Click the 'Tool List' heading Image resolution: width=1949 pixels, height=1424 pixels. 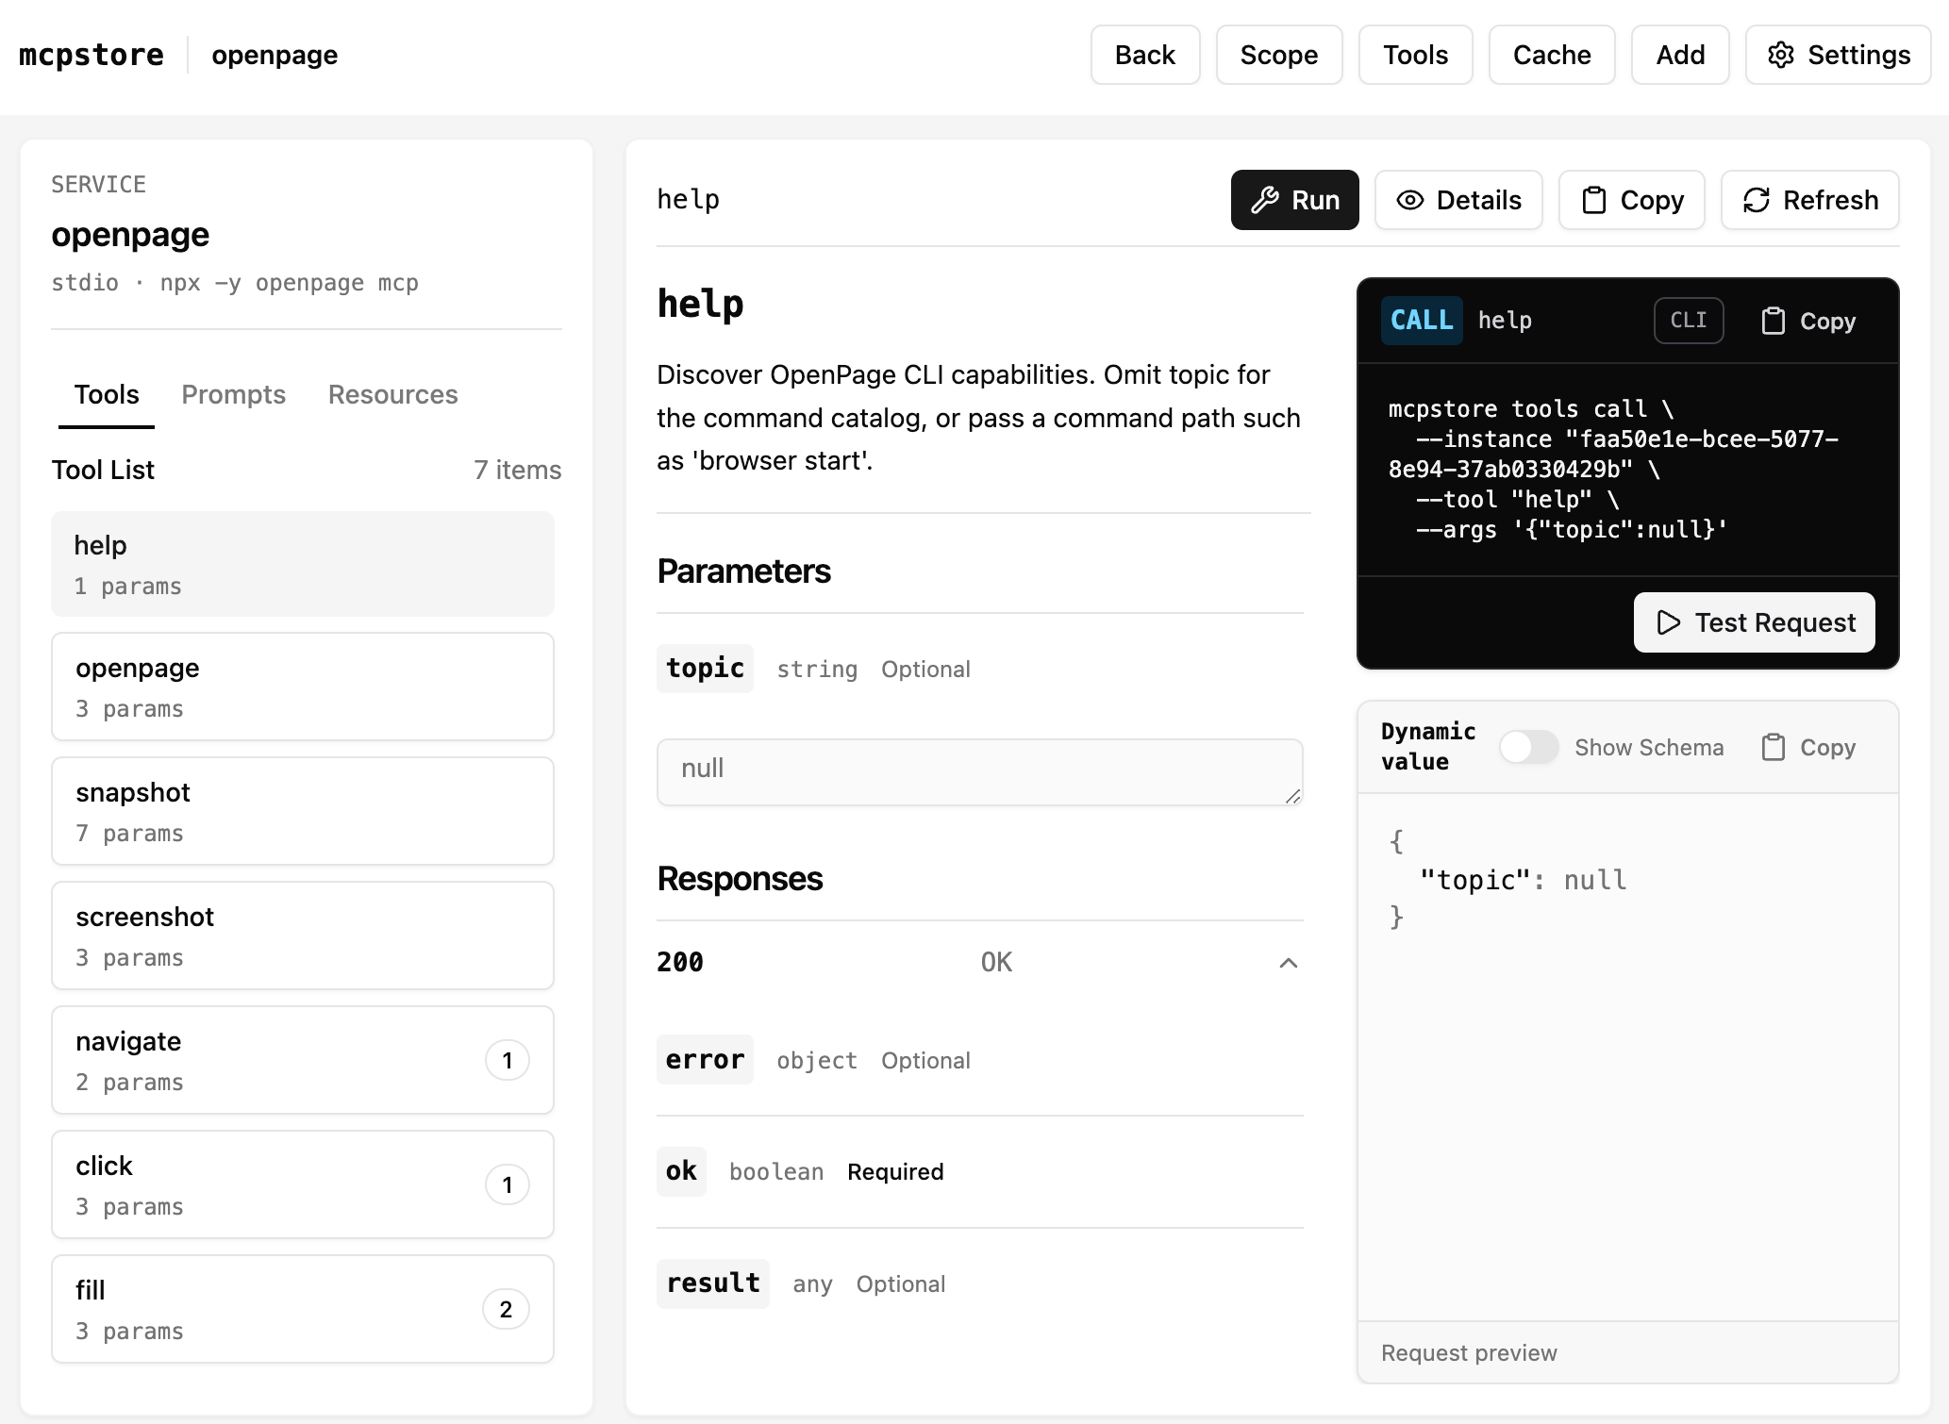tap(103, 470)
